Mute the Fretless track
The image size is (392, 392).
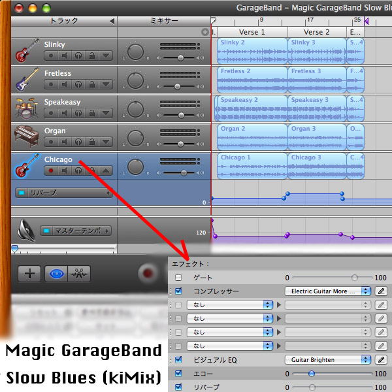(x=65, y=84)
